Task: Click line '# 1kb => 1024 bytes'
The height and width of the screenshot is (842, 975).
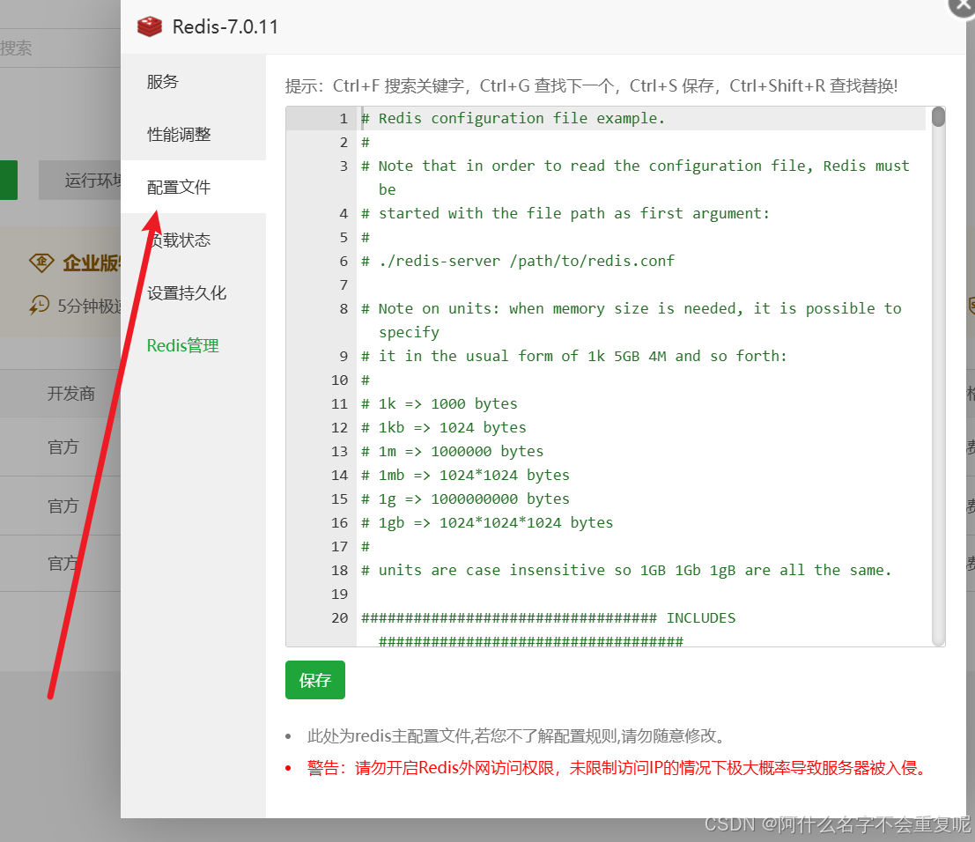Action: pos(443,428)
